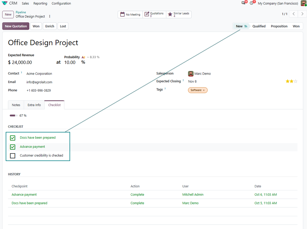The width and height of the screenshot is (307, 229).
Task: Uncheck Advance payment checkbox
Action: point(12,147)
